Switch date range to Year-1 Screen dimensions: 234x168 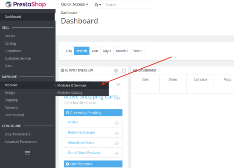138,51
